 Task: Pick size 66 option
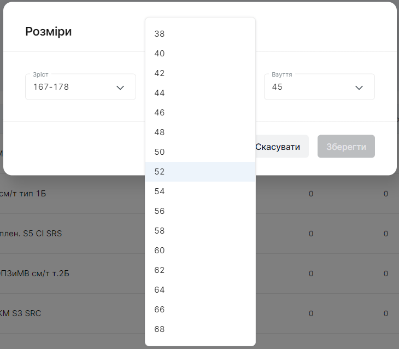tap(200, 310)
